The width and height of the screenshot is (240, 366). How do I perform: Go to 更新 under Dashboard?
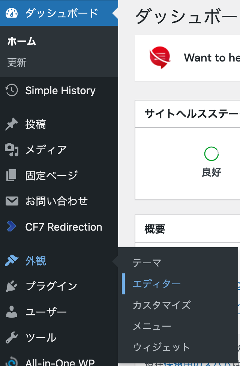coord(17,62)
